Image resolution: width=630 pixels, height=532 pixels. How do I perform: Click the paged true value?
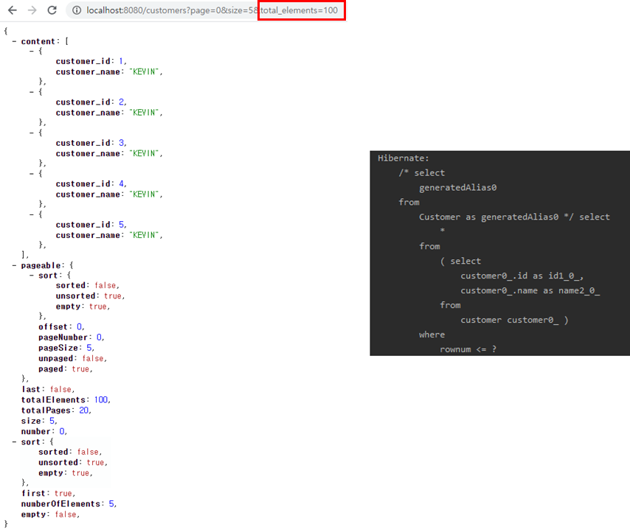point(80,369)
